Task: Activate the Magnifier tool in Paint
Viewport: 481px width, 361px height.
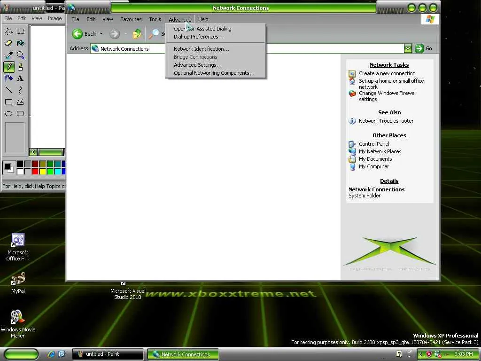Action: (21, 55)
